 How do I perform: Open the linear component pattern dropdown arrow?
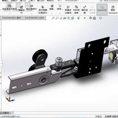(x=9, y=14)
